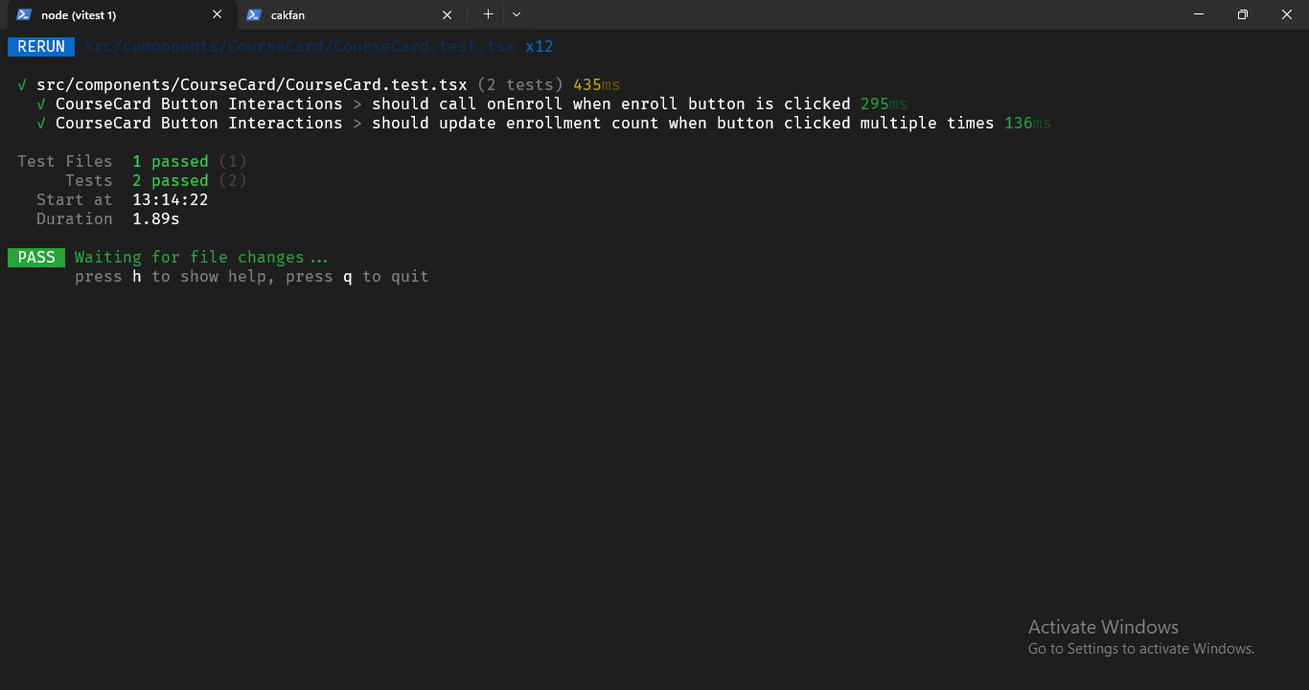Viewport: 1309px width, 690px height.
Task: Click the x12 rerun counter indicator
Action: pos(540,46)
